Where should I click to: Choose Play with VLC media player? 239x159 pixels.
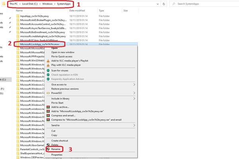coord(66,65)
